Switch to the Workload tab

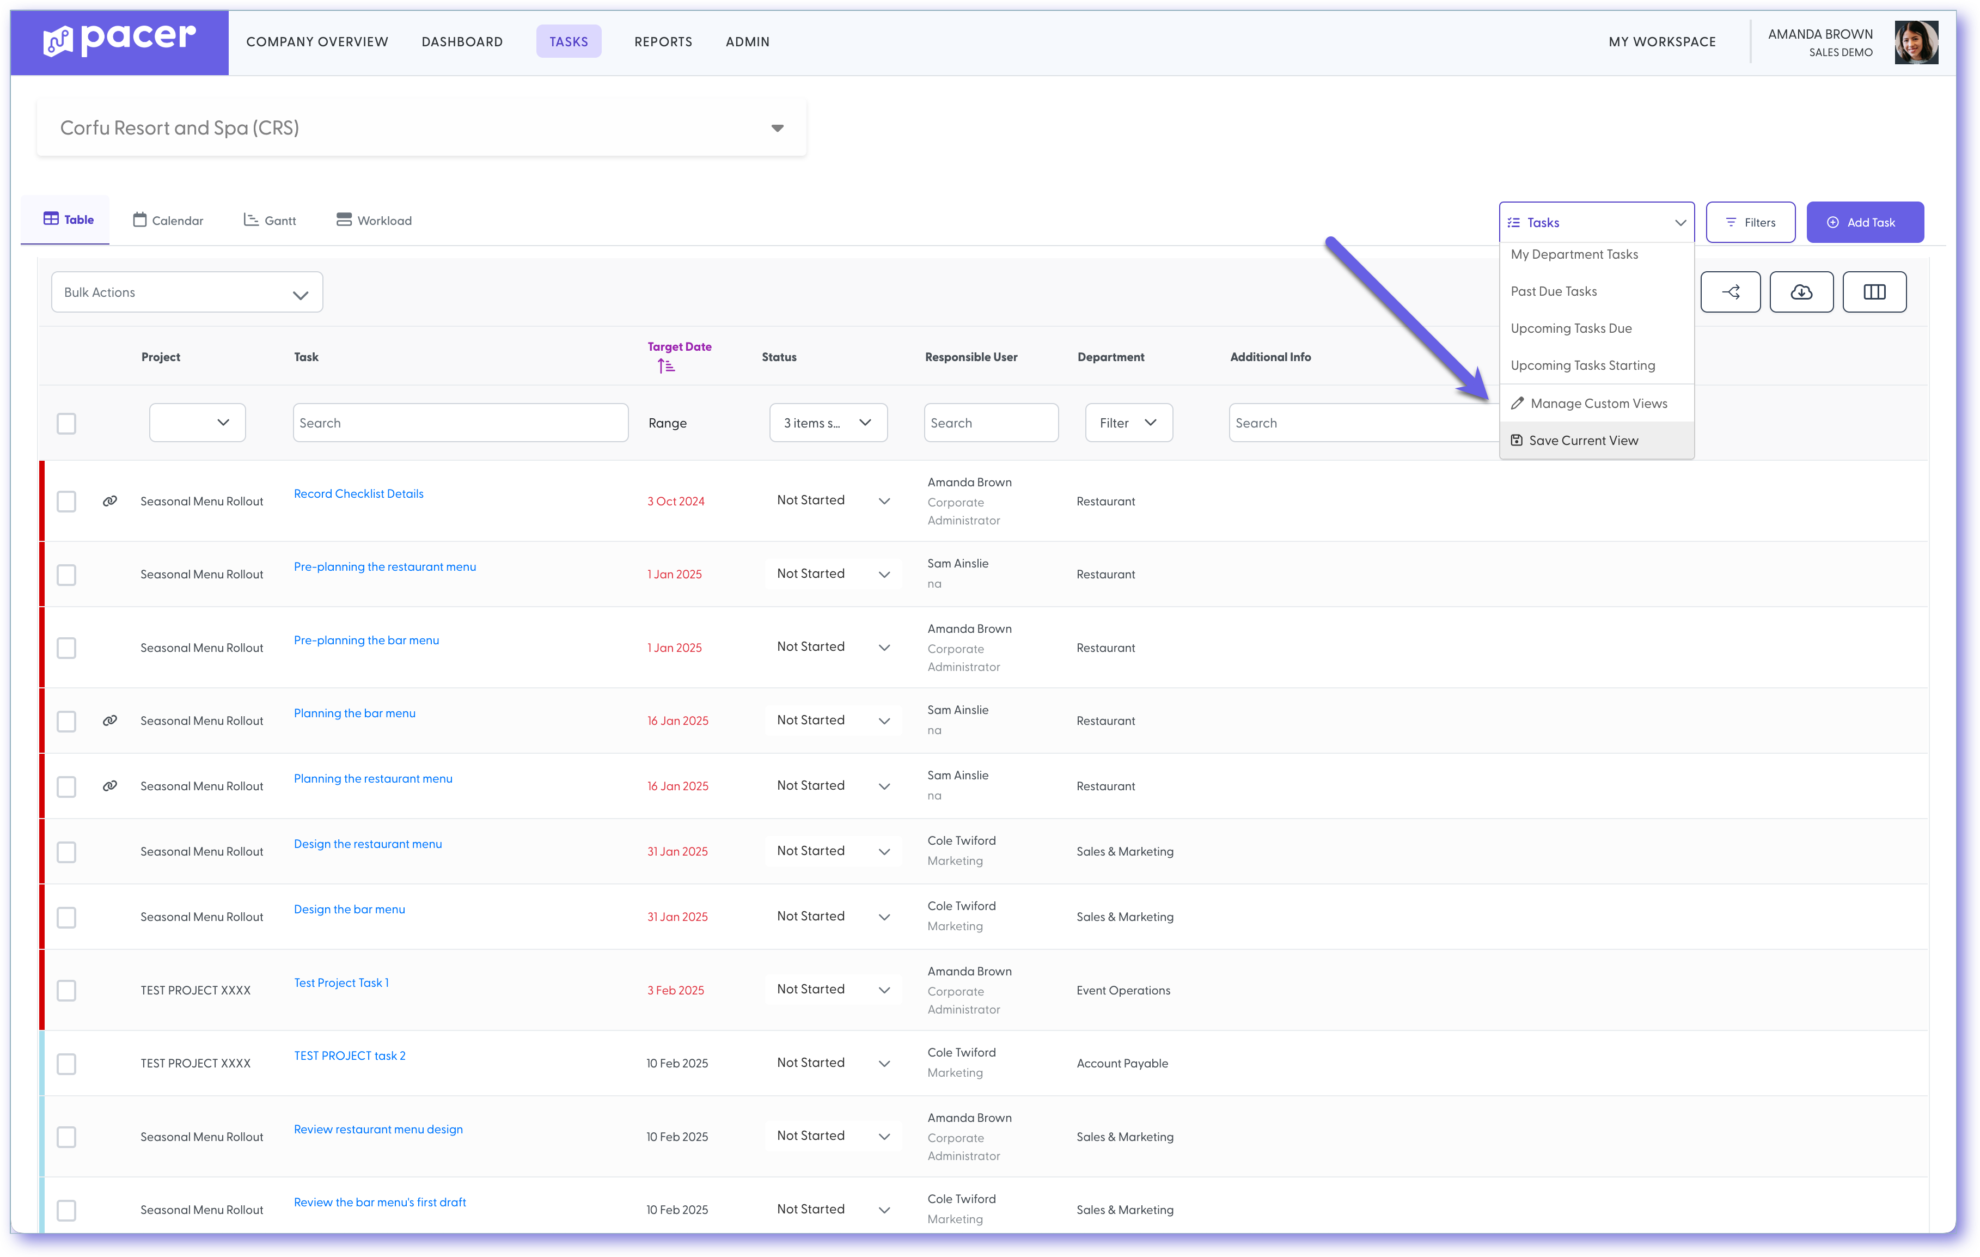374,221
